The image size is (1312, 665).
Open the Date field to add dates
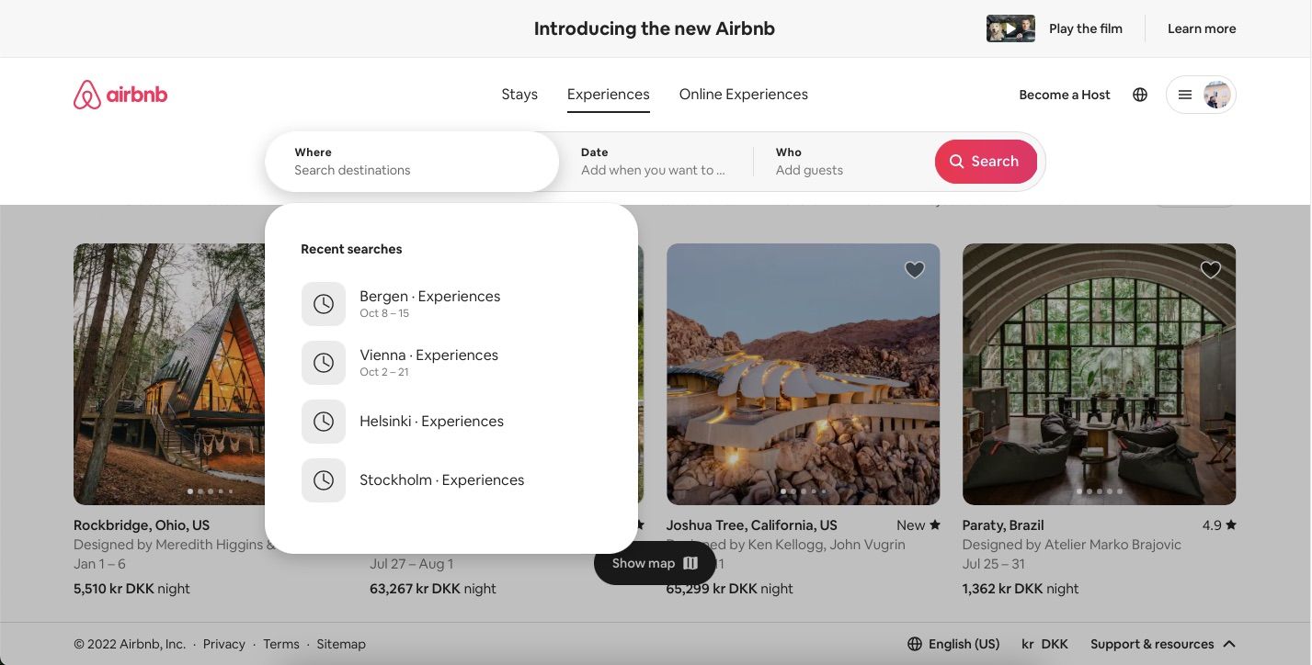(653, 161)
